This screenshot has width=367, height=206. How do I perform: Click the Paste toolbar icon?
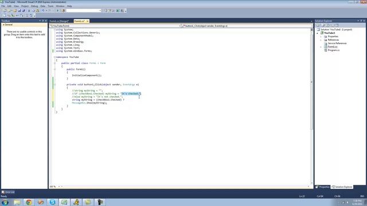click(37, 11)
